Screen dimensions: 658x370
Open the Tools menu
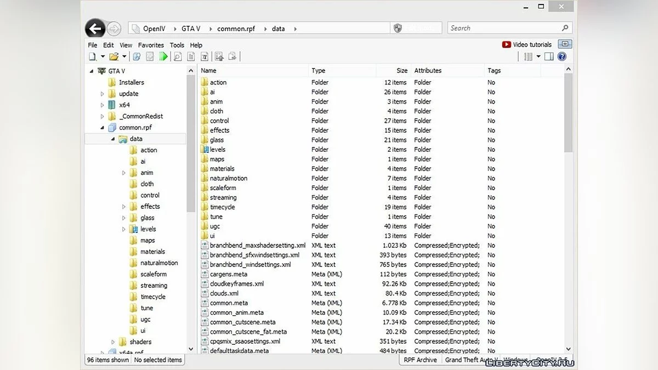(177, 45)
